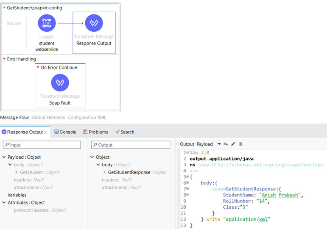
Task: Switch to the Message Flow tab
Action: (14, 117)
